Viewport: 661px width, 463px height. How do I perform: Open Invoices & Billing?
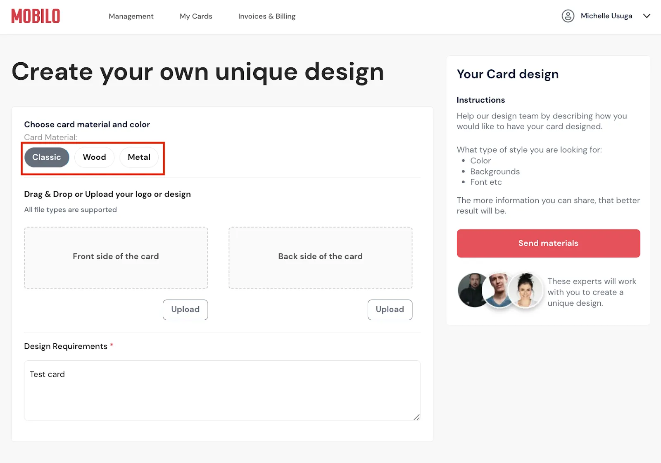pyautogui.click(x=267, y=16)
